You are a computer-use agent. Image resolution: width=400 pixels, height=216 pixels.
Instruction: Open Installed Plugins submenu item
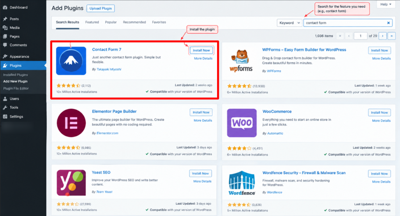[x=16, y=75]
